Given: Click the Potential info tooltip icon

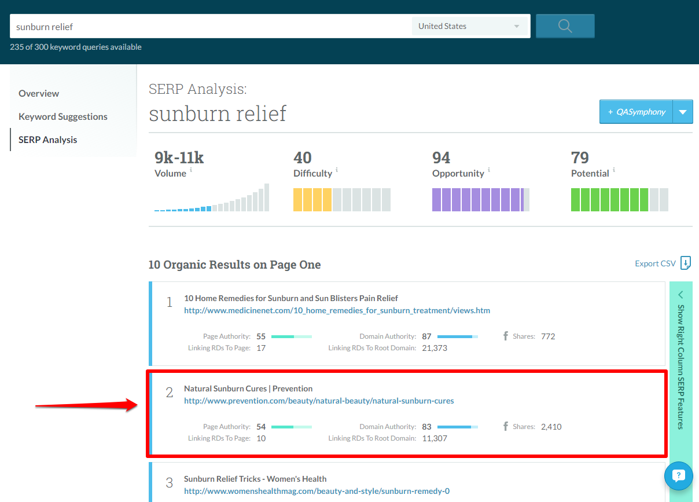Looking at the screenshot, I should pos(613,170).
